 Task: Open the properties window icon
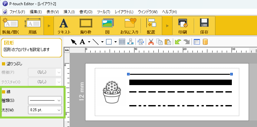pyautogui.click(x=197, y=42)
